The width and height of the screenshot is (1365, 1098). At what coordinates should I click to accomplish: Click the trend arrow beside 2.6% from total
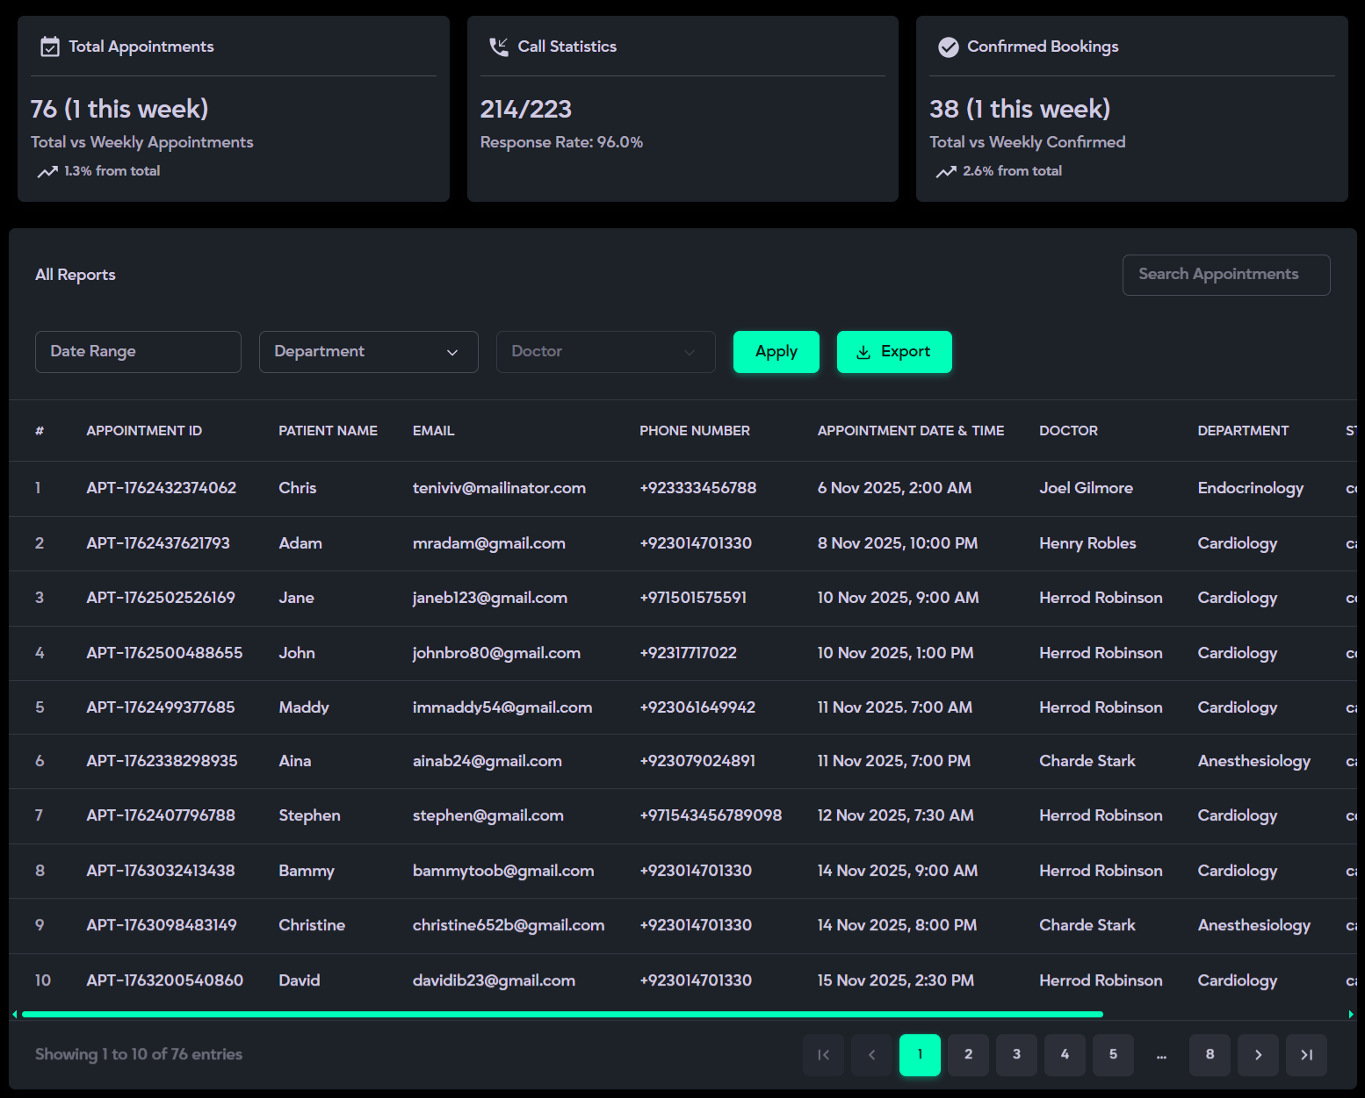(946, 172)
